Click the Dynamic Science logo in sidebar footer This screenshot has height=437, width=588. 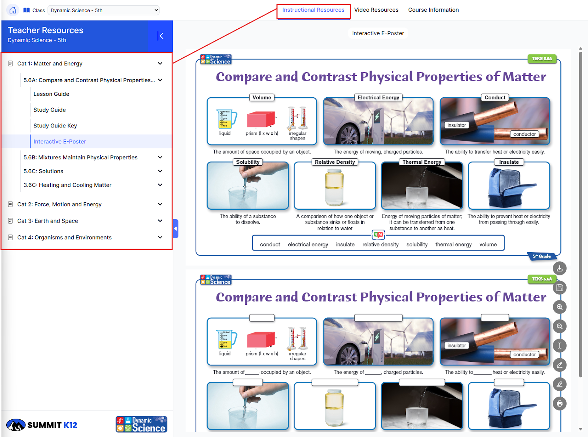tap(141, 424)
